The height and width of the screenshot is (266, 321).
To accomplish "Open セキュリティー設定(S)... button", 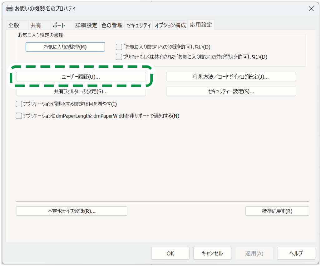I will pyautogui.click(x=231, y=91).
